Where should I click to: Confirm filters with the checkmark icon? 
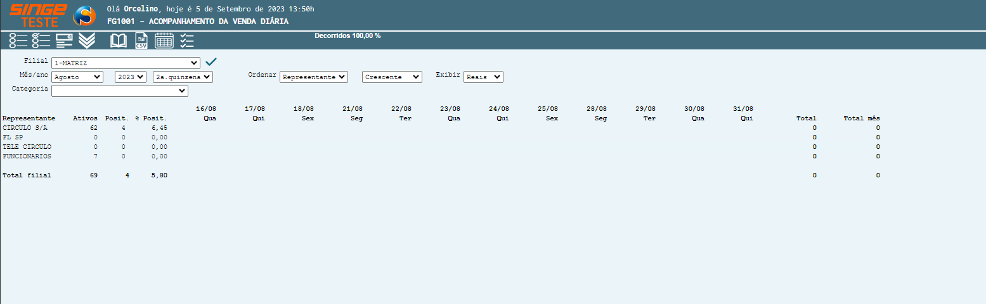[x=211, y=61]
